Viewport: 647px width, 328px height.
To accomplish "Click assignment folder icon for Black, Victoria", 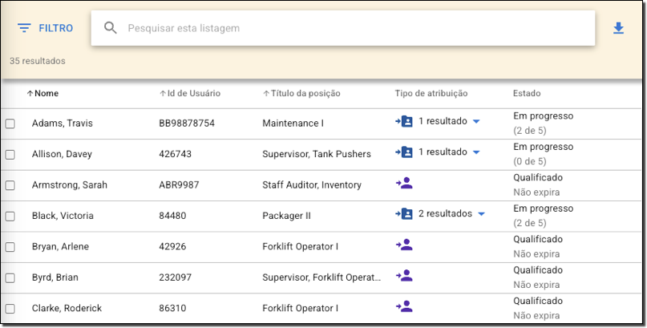I will pos(404,214).
